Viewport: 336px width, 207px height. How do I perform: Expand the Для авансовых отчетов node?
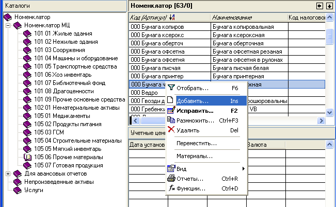tap(8, 174)
